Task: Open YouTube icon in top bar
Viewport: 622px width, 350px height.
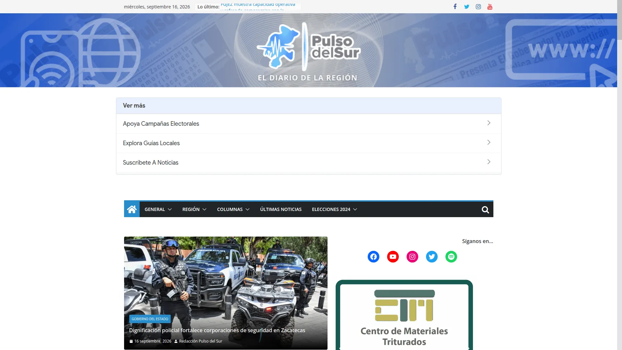Action: 490,6
